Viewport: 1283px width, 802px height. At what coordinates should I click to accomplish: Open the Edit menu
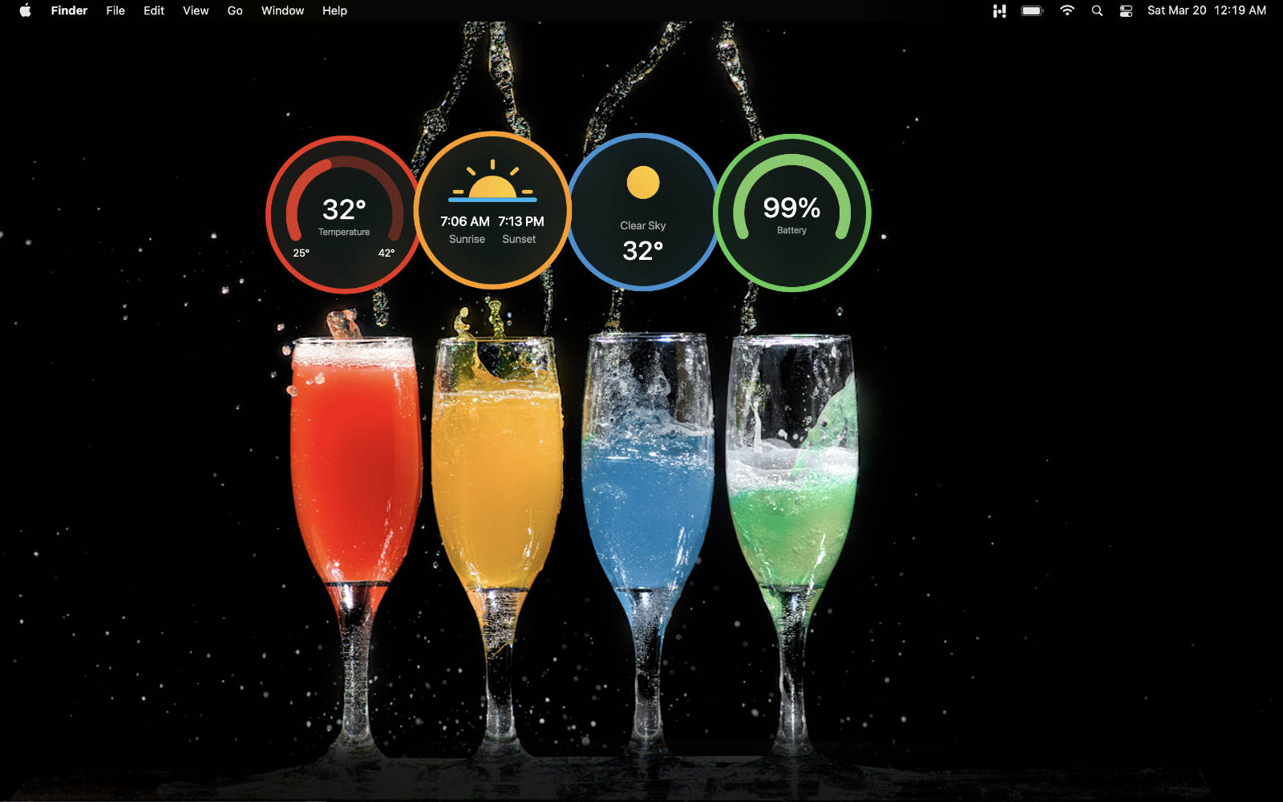point(154,10)
